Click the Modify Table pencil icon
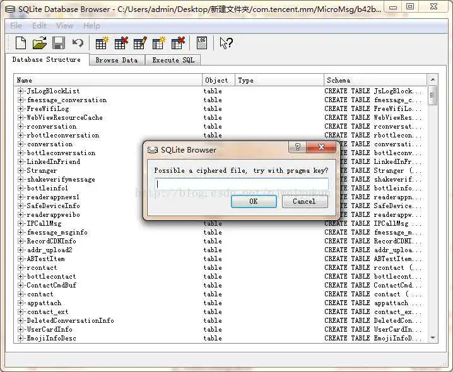Image resolution: width=453 pixels, height=372 pixels. pos(140,44)
